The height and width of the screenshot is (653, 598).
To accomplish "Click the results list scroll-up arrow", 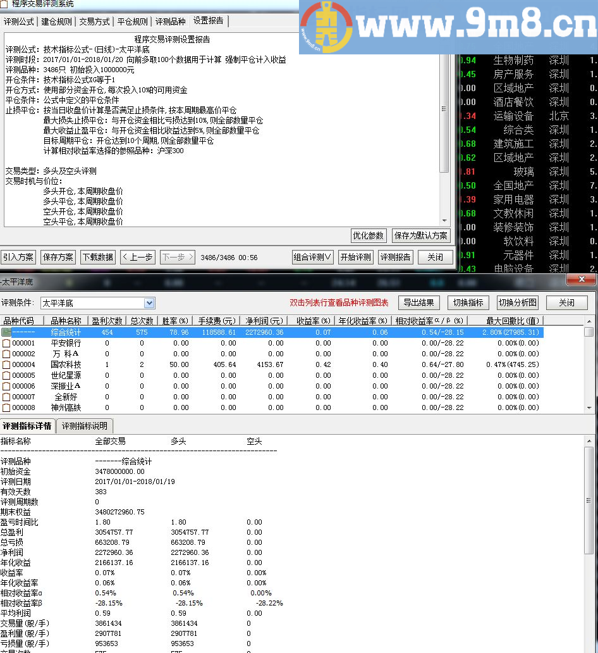I will tap(589, 321).
